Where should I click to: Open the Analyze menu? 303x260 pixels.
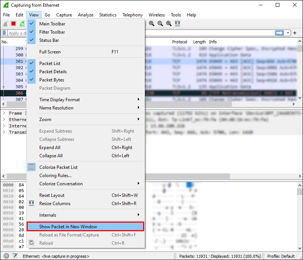pyautogui.click(x=86, y=15)
